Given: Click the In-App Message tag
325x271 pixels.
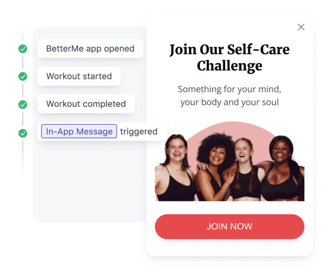Looking at the screenshot, I should click(x=79, y=131).
